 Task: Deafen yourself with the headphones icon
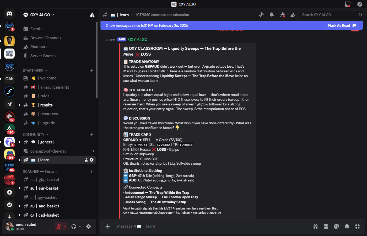click(74, 226)
